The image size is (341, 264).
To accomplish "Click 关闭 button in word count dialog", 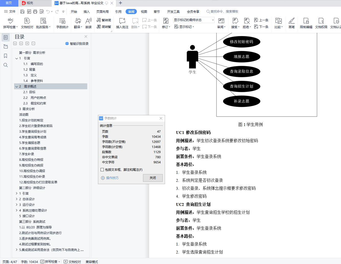I will coord(153,178).
